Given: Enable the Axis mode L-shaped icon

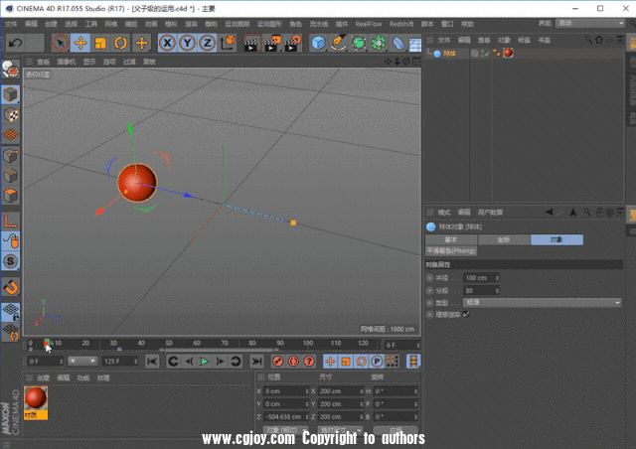Looking at the screenshot, I should [x=11, y=222].
